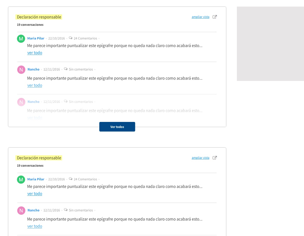This screenshot has height=236, width=304.
Task: Click Maria Pilar's green avatar in the second card
Action: tap(21, 180)
